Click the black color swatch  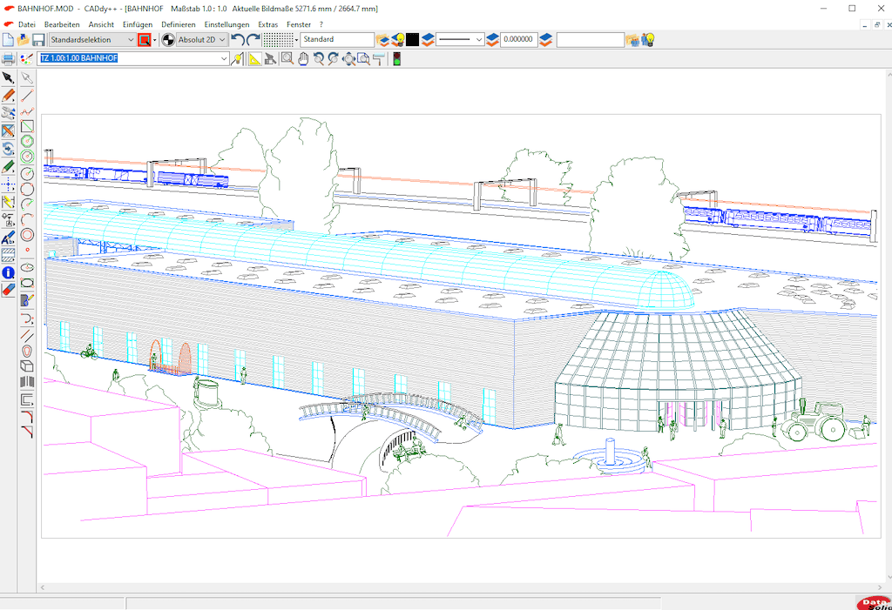pyautogui.click(x=413, y=40)
